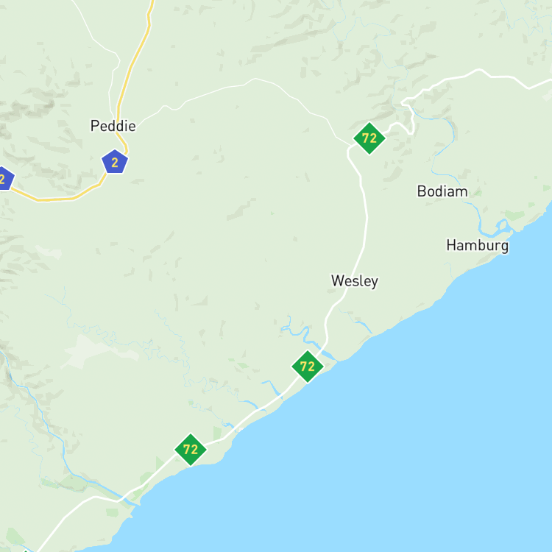The image size is (552, 552).
Task: Click the southwesternmost route 72 coastal shield
Action: click(191, 450)
